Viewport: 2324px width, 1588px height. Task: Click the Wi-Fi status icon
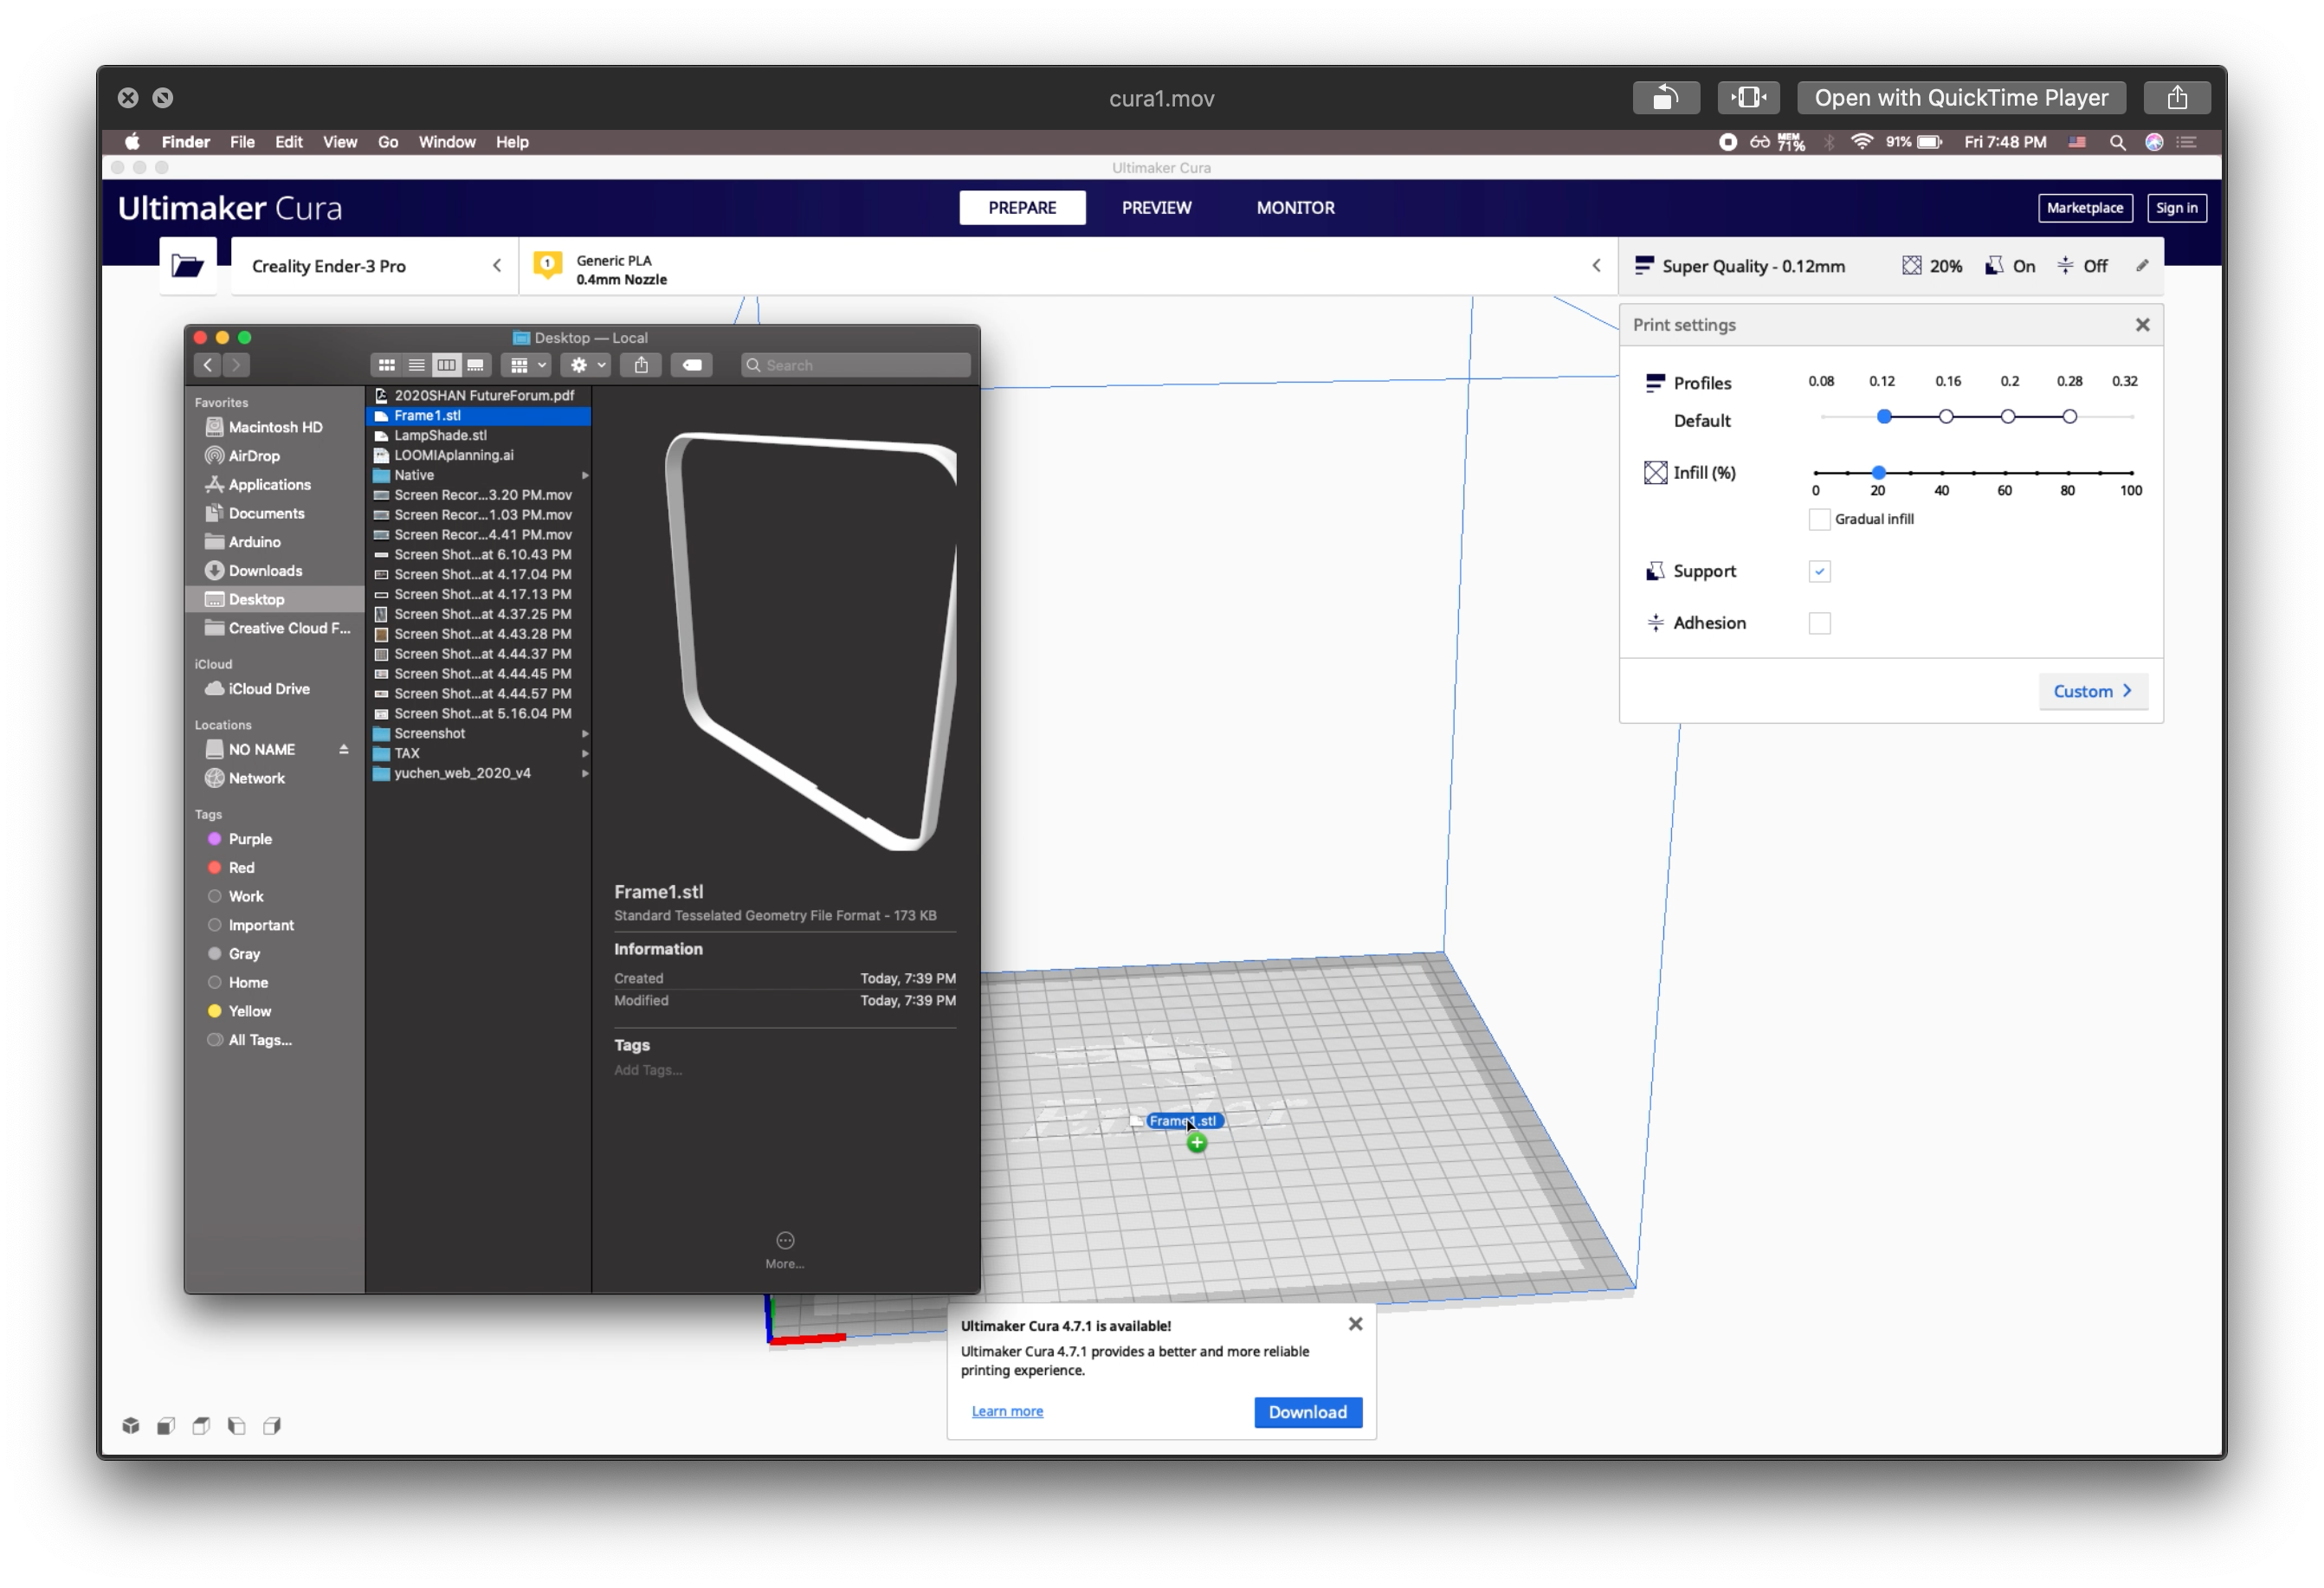tap(1861, 143)
